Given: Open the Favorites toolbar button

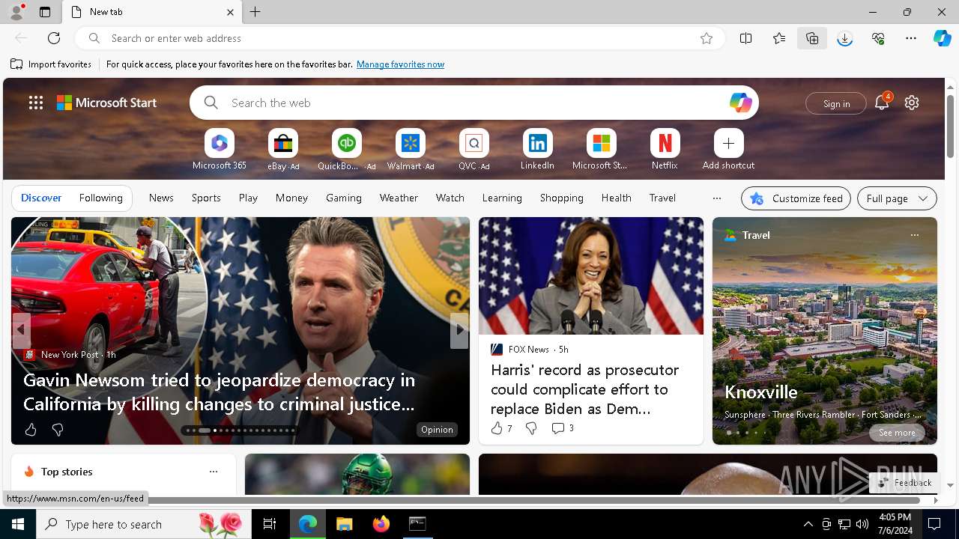Looking at the screenshot, I should 779,38.
